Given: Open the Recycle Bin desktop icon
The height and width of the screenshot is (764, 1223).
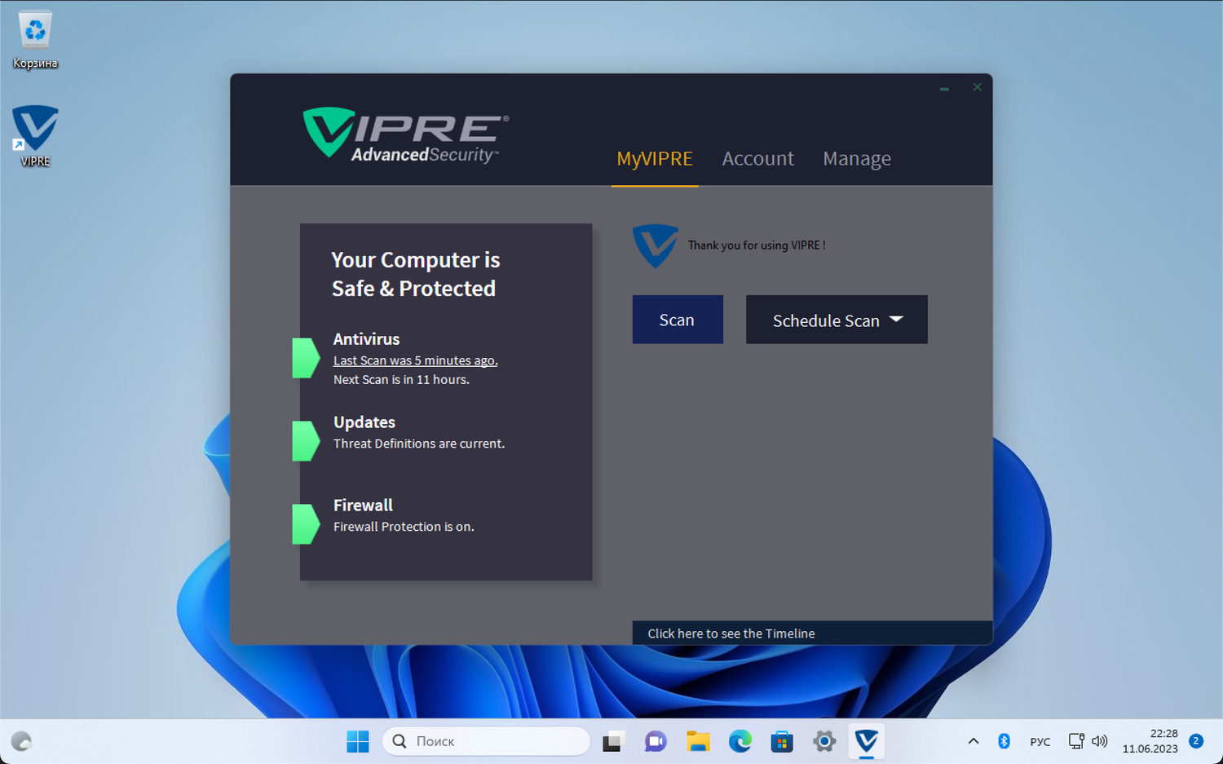Looking at the screenshot, I should [x=35, y=40].
